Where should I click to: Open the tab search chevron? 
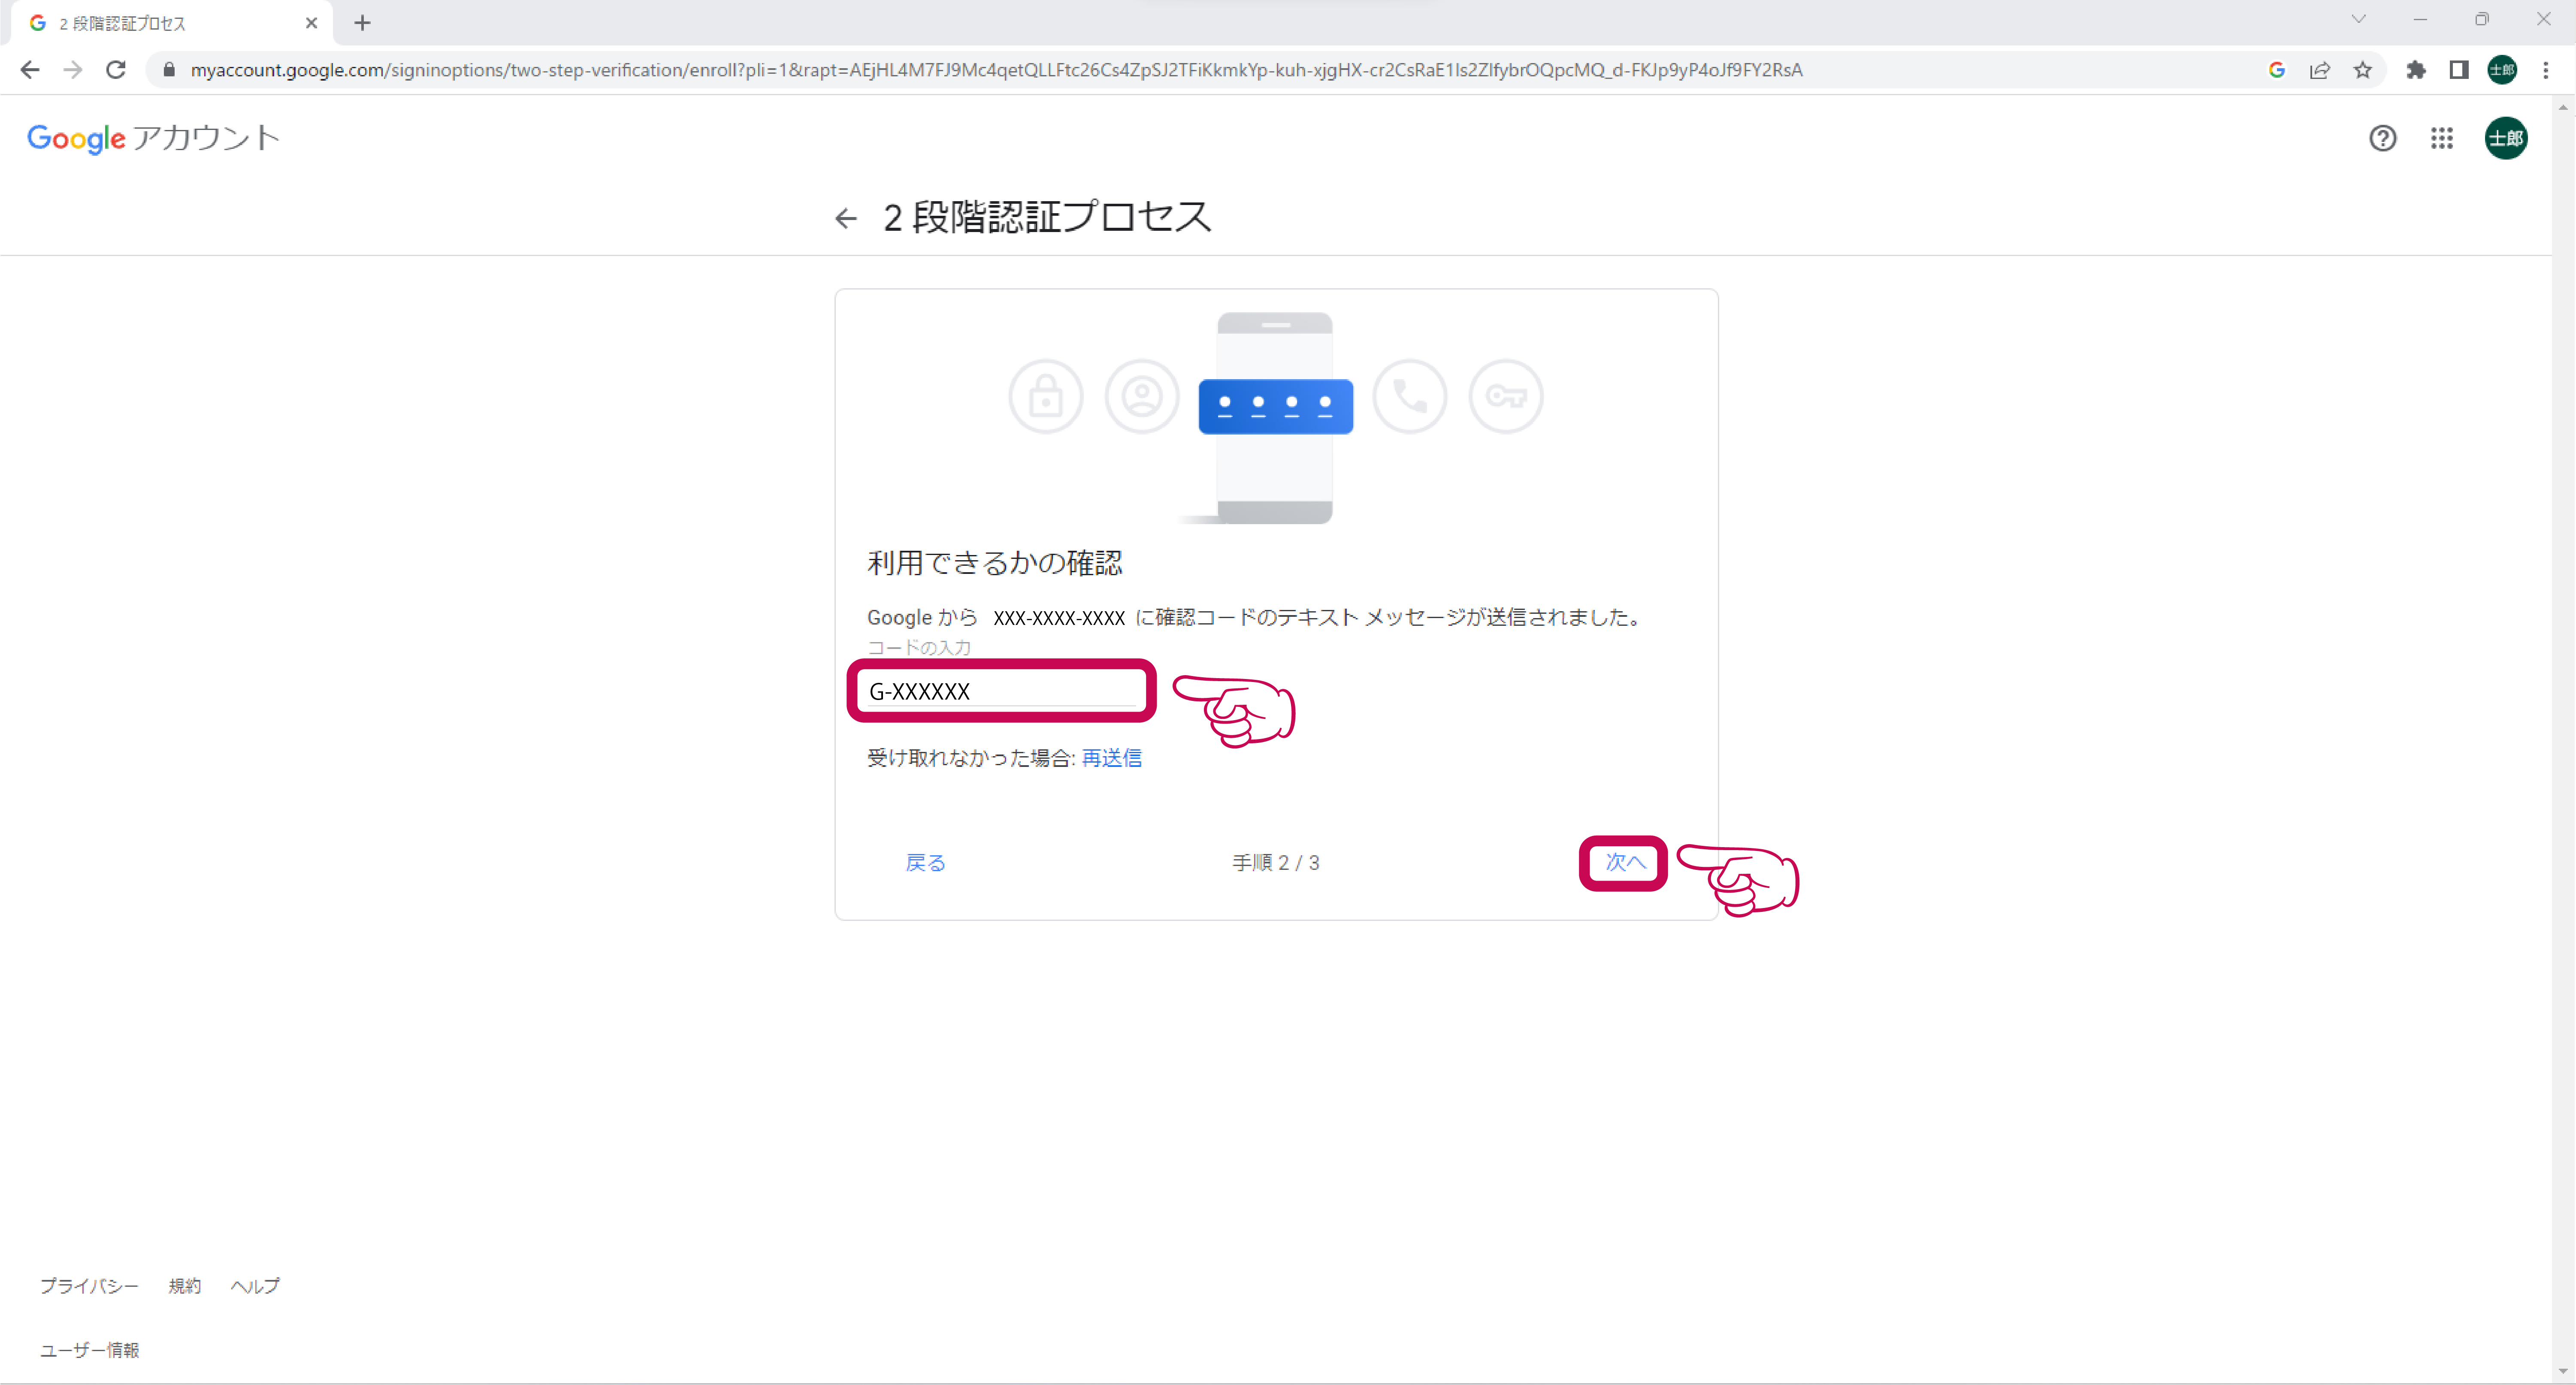[x=2359, y=19]
